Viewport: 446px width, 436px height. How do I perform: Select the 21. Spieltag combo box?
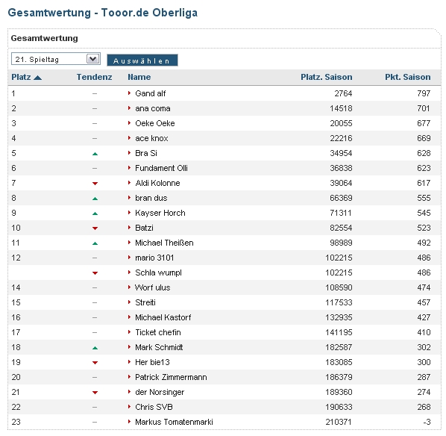coord(56,59)
